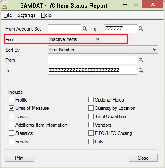The width and height of the screenshot is (165, 168).
Task: Enable the Profile checkbox
Action: [x=11, y=100]
